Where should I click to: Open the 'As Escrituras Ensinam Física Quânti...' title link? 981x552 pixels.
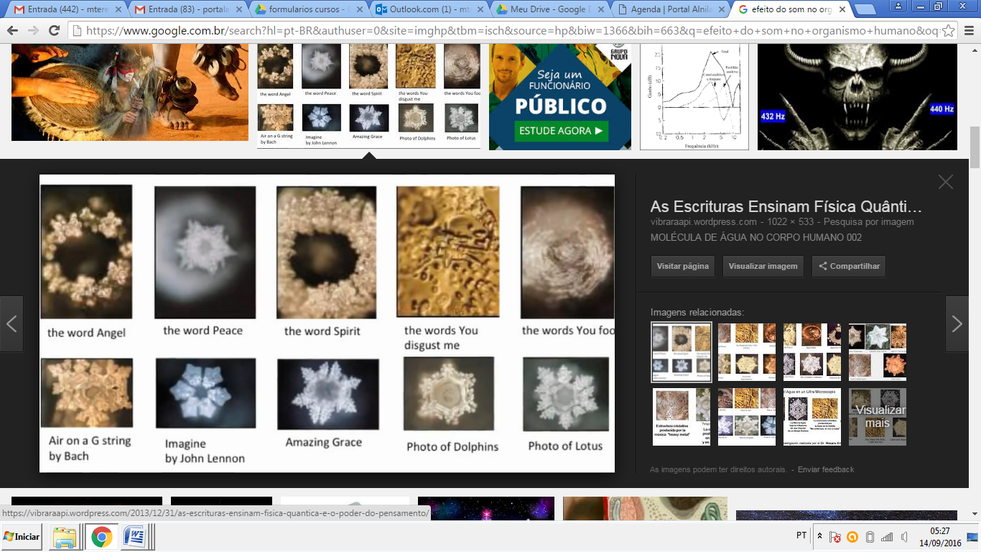(x=786, y=207)
